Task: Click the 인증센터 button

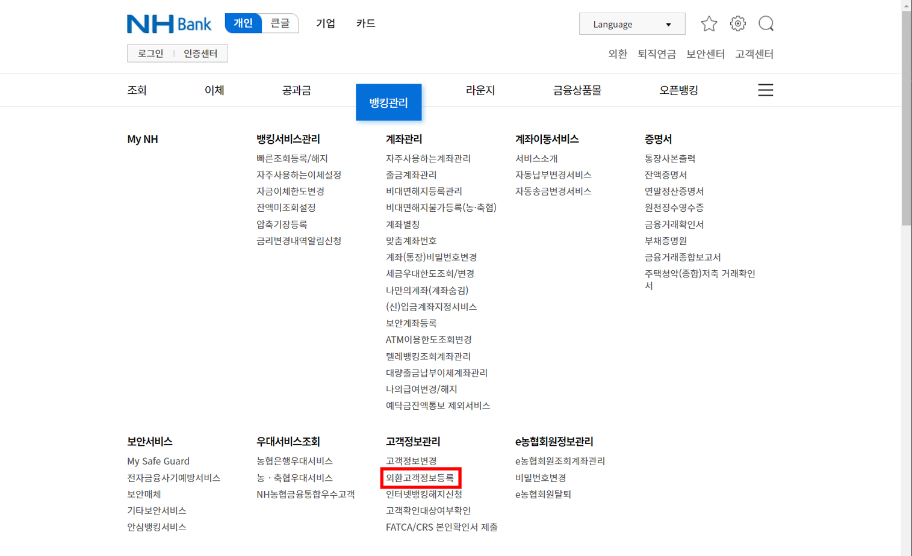Action: (x=200, y=54)
